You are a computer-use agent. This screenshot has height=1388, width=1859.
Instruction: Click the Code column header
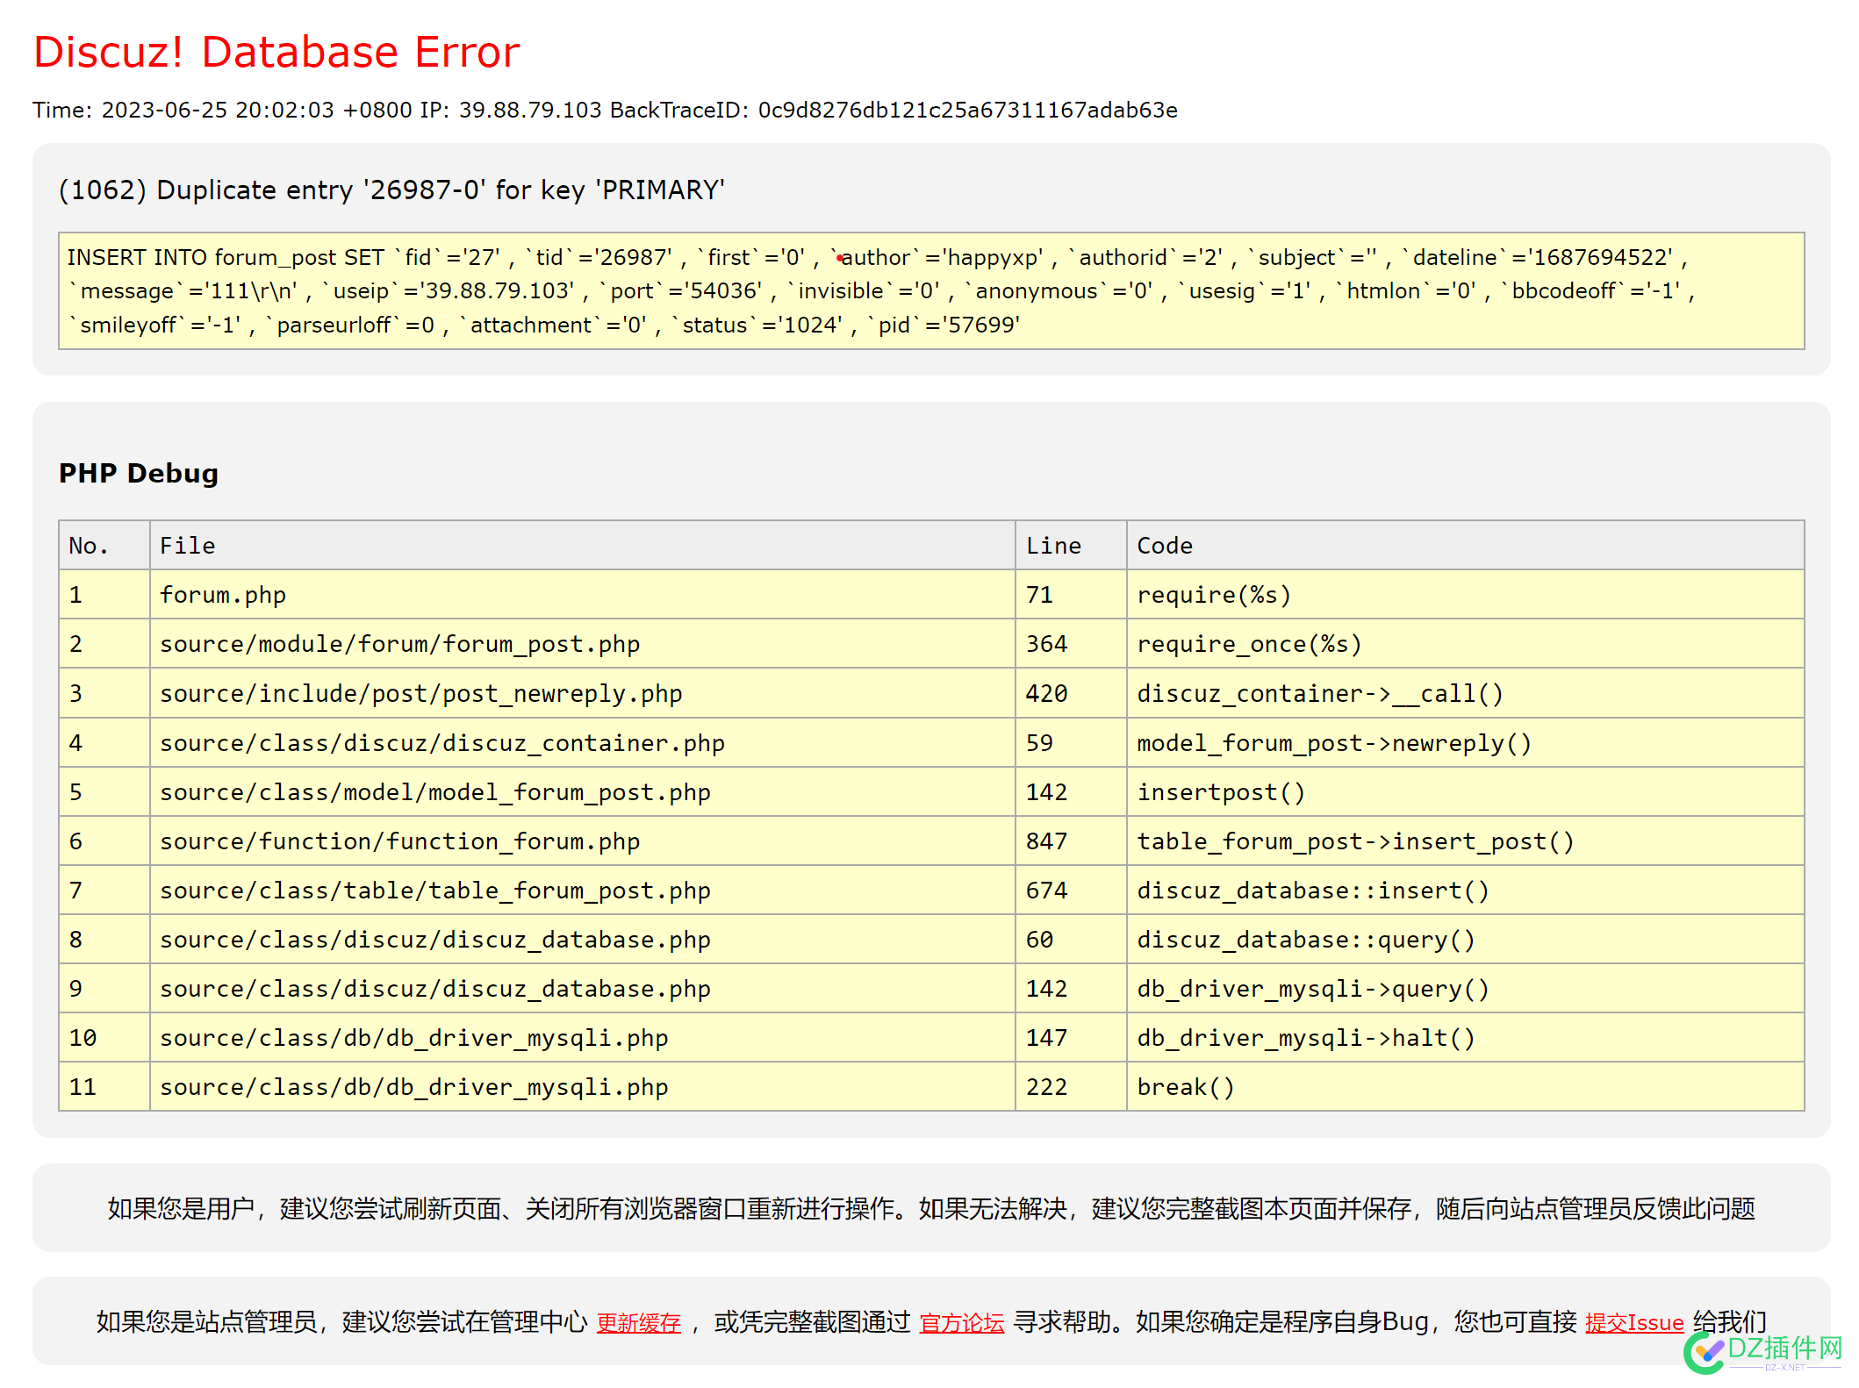pyautogui.click(x=1466, y=545)
